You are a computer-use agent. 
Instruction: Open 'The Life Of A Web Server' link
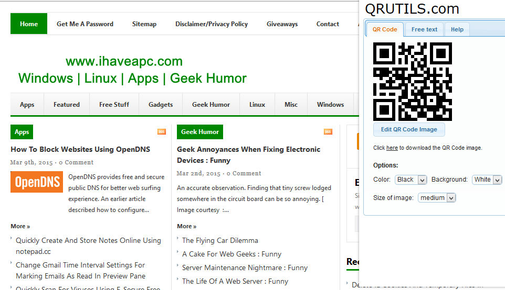[x=235, y=281]
